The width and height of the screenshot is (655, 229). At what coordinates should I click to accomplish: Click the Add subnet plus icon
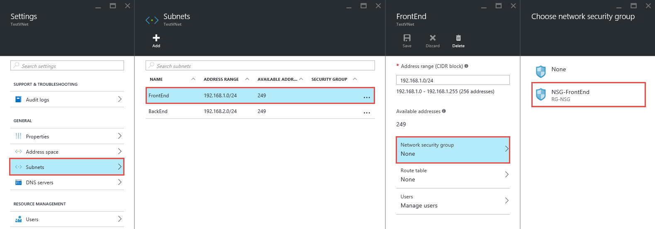[x=156, y=38]
